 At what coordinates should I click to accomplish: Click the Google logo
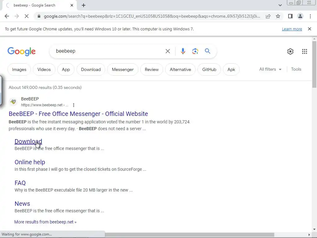point(21,51)
